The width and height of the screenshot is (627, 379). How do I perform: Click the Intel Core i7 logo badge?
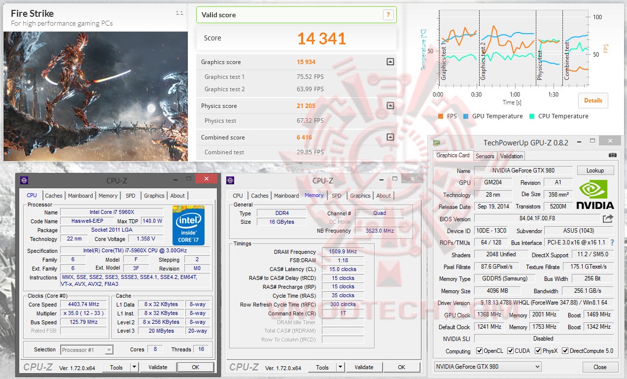click(188, 225)
